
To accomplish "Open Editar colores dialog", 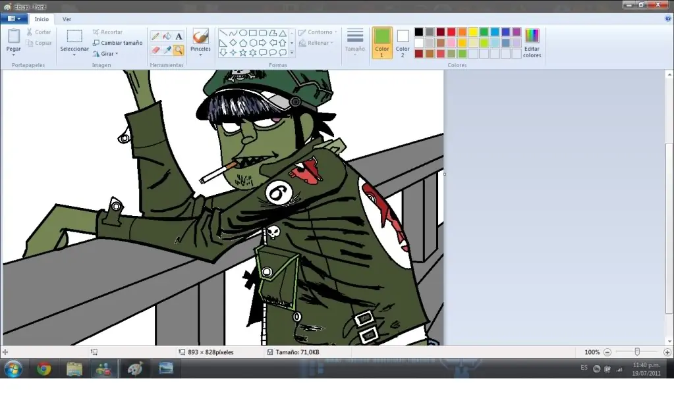I will (x=532, y=43).
